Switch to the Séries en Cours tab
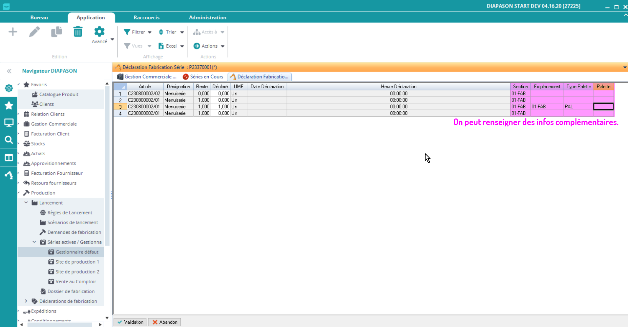This screenshot has width=628, height=327. tap(203, 77)
